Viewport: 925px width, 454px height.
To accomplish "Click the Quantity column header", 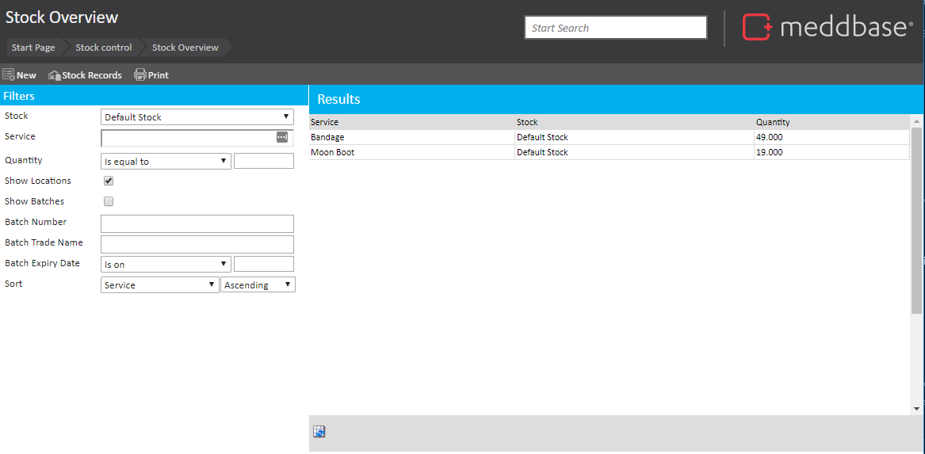I will pos(773,122).
